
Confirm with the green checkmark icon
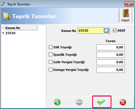point(101,102)
